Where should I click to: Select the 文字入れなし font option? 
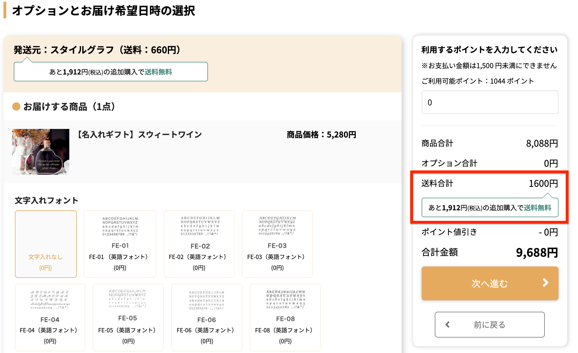pyautogui.click(x=46, y=244)
